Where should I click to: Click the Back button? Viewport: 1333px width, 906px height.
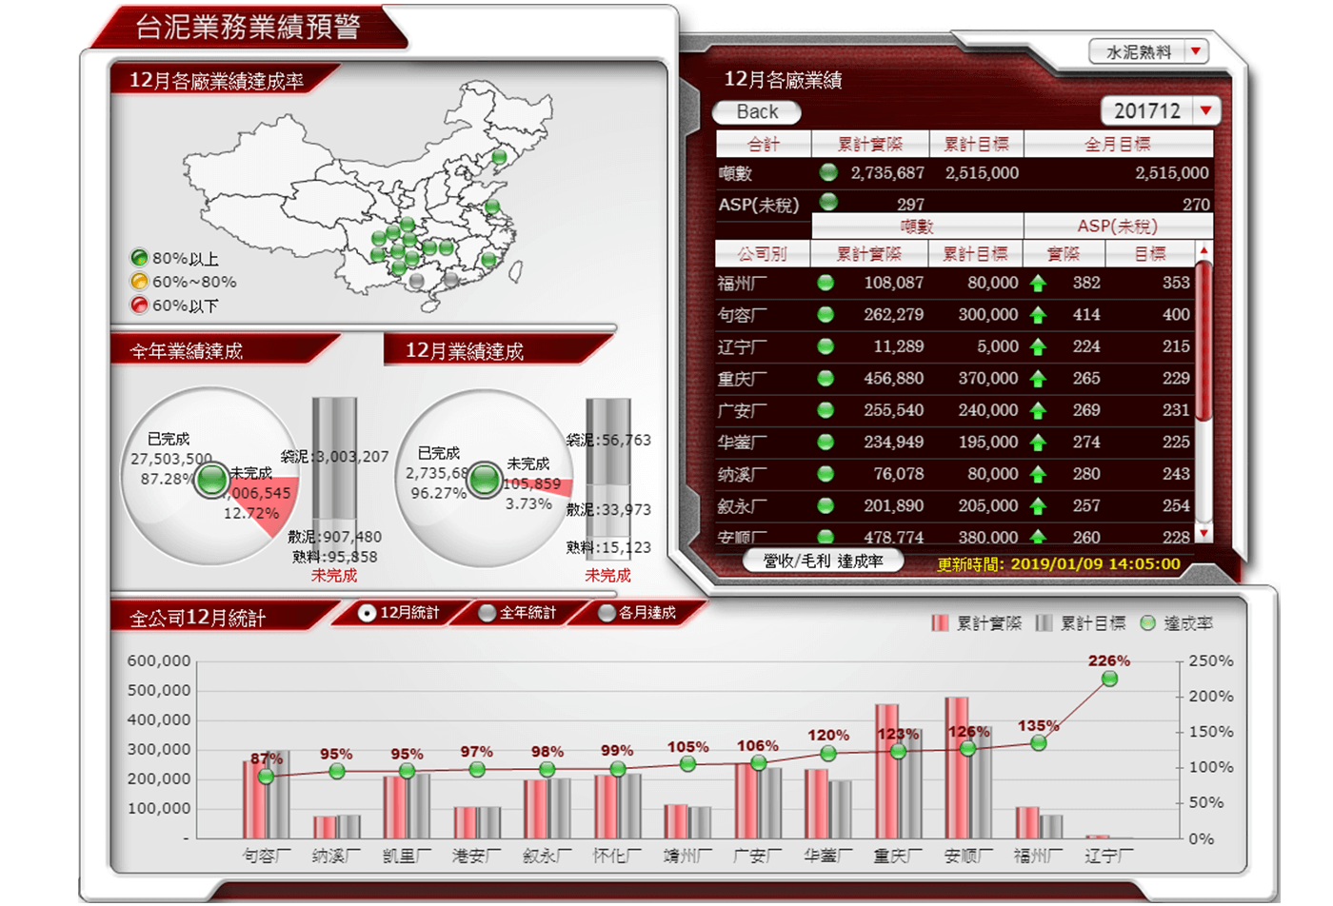point(757,112)
